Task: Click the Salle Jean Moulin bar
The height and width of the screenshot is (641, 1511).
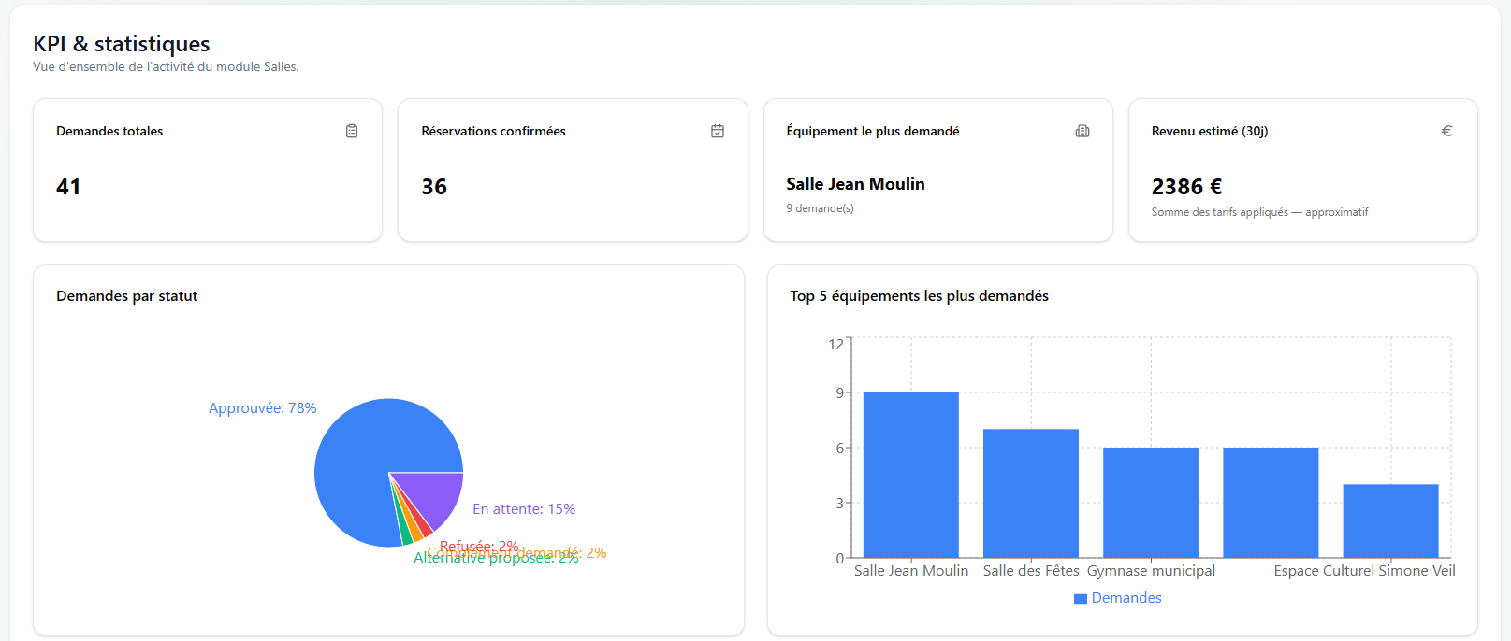Action: point(911,475)
